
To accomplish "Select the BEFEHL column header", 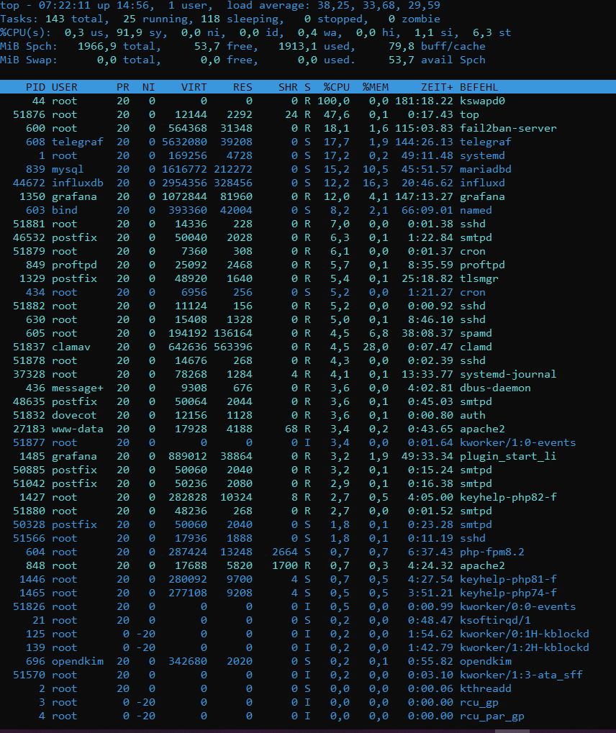I will coord(479,87).
